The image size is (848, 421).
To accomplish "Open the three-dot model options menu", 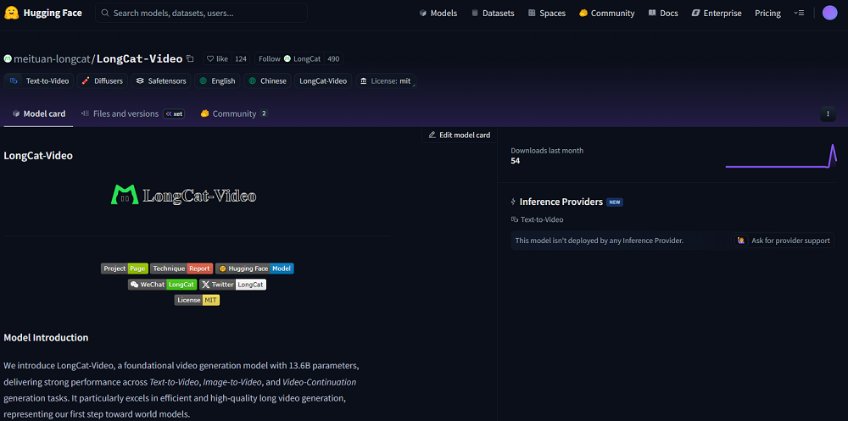I will tap(828, 114).
